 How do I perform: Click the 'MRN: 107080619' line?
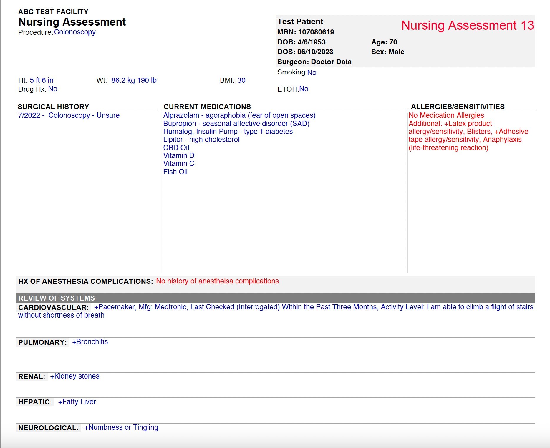[306, 32]
